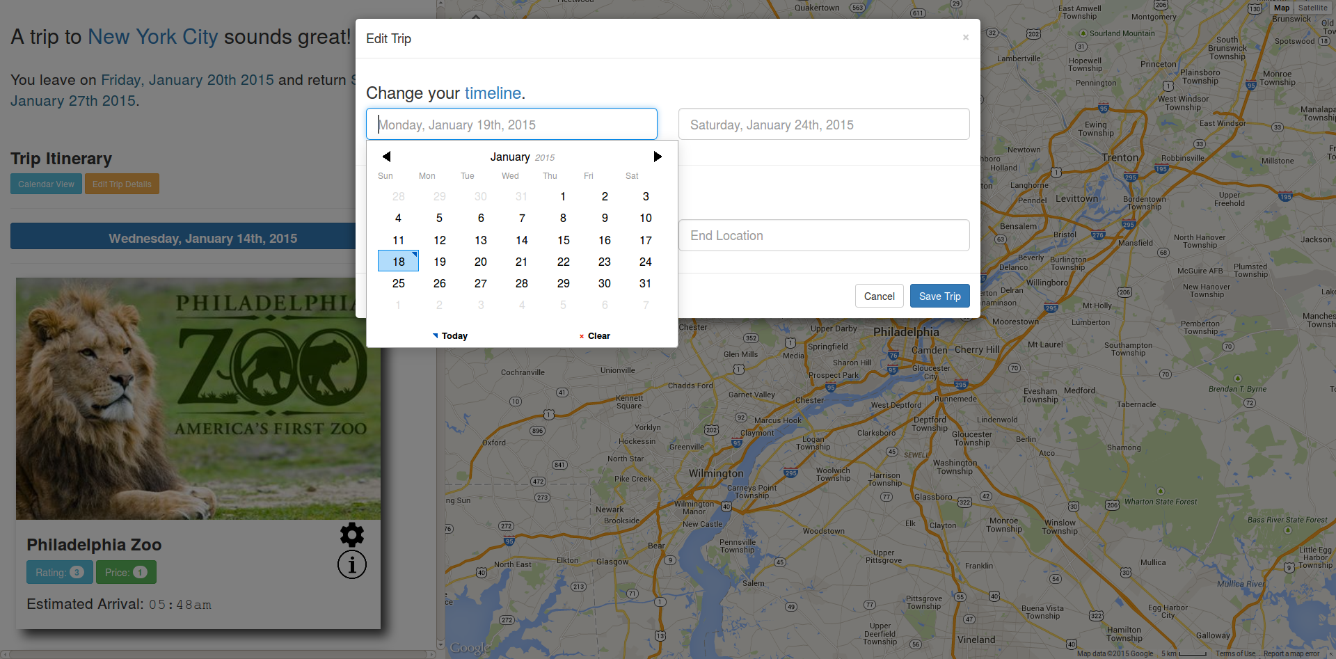Go to next month in date picker
The image size is (1336, 659).
pyautogui.click(x=658, y=157)
